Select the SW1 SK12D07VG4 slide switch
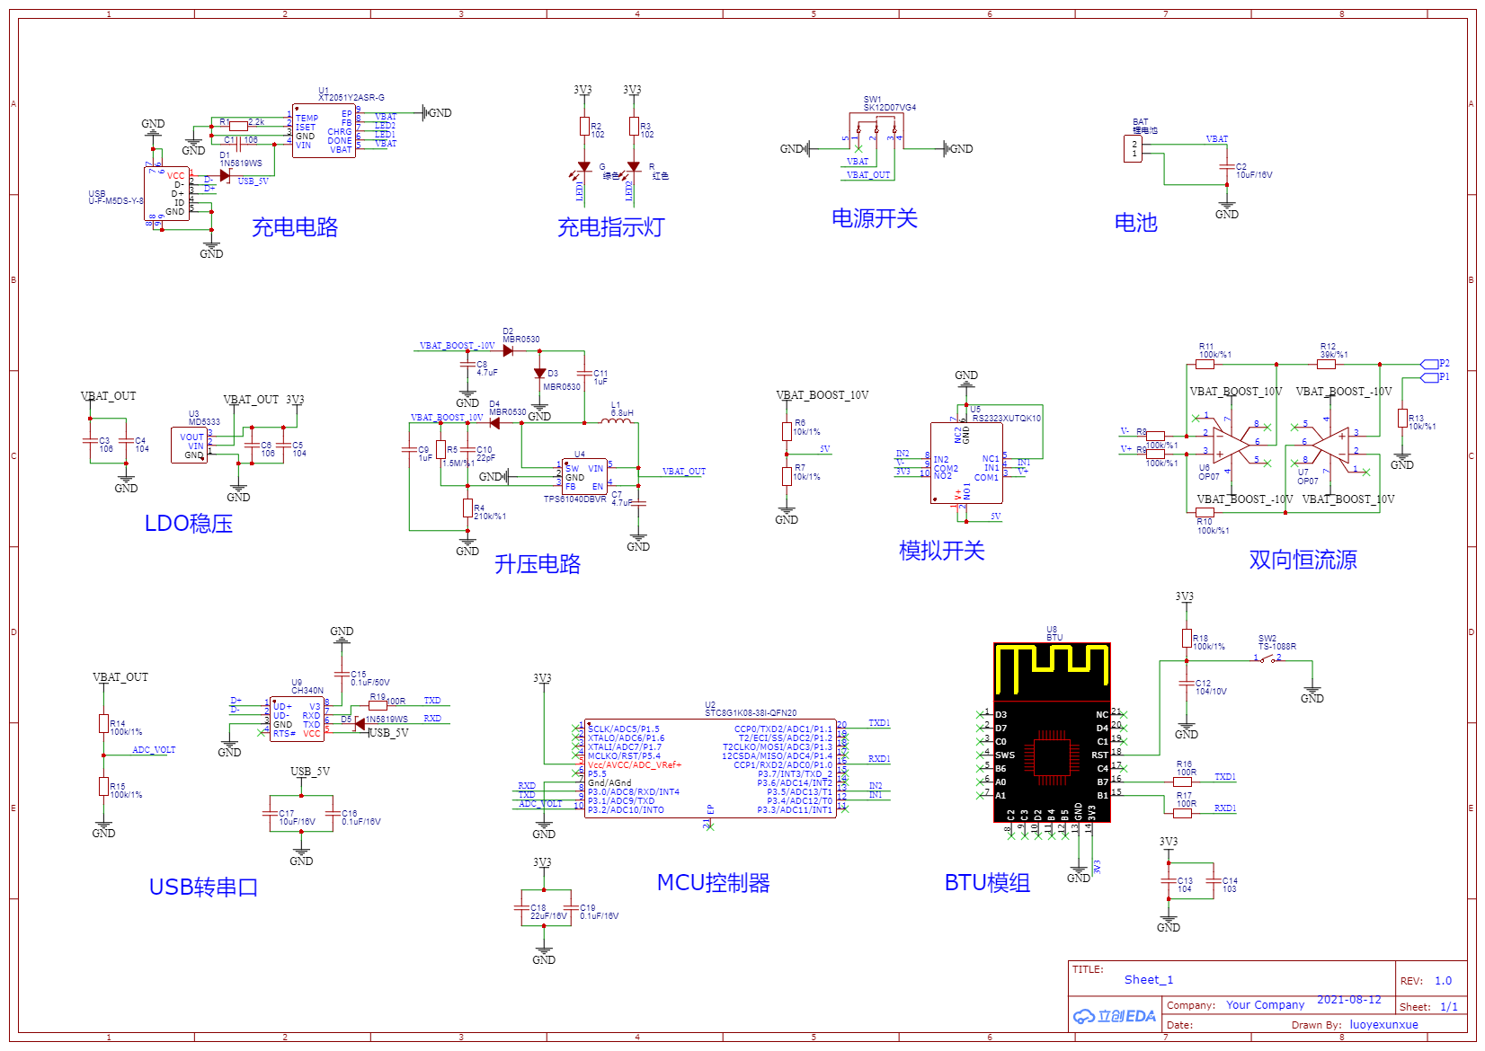 pyautogui.click(x=876, y=132)
